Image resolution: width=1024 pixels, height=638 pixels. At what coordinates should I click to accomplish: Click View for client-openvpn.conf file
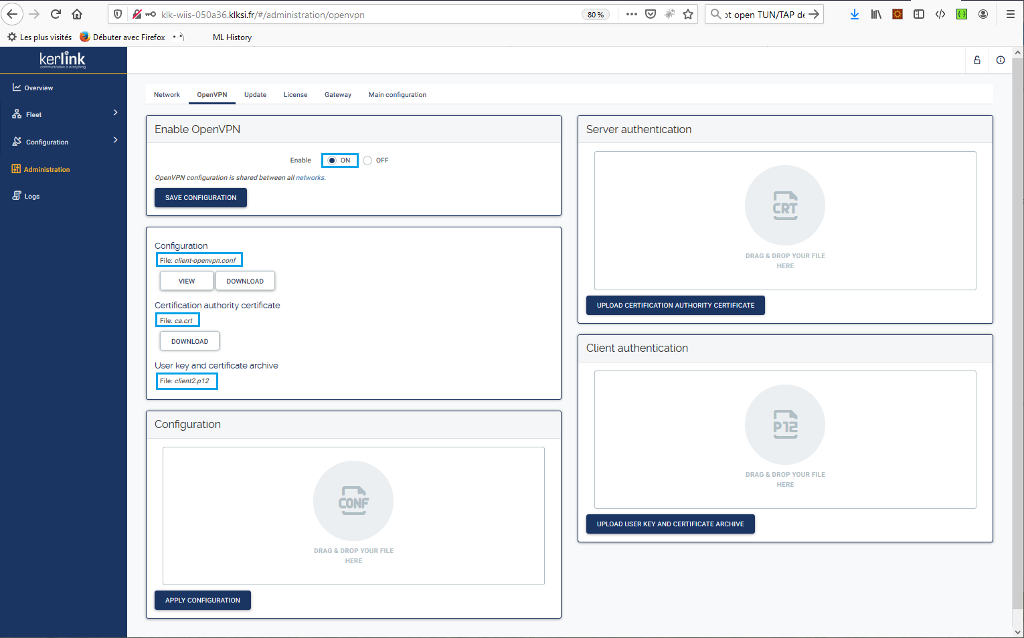[x=187, y=282]
